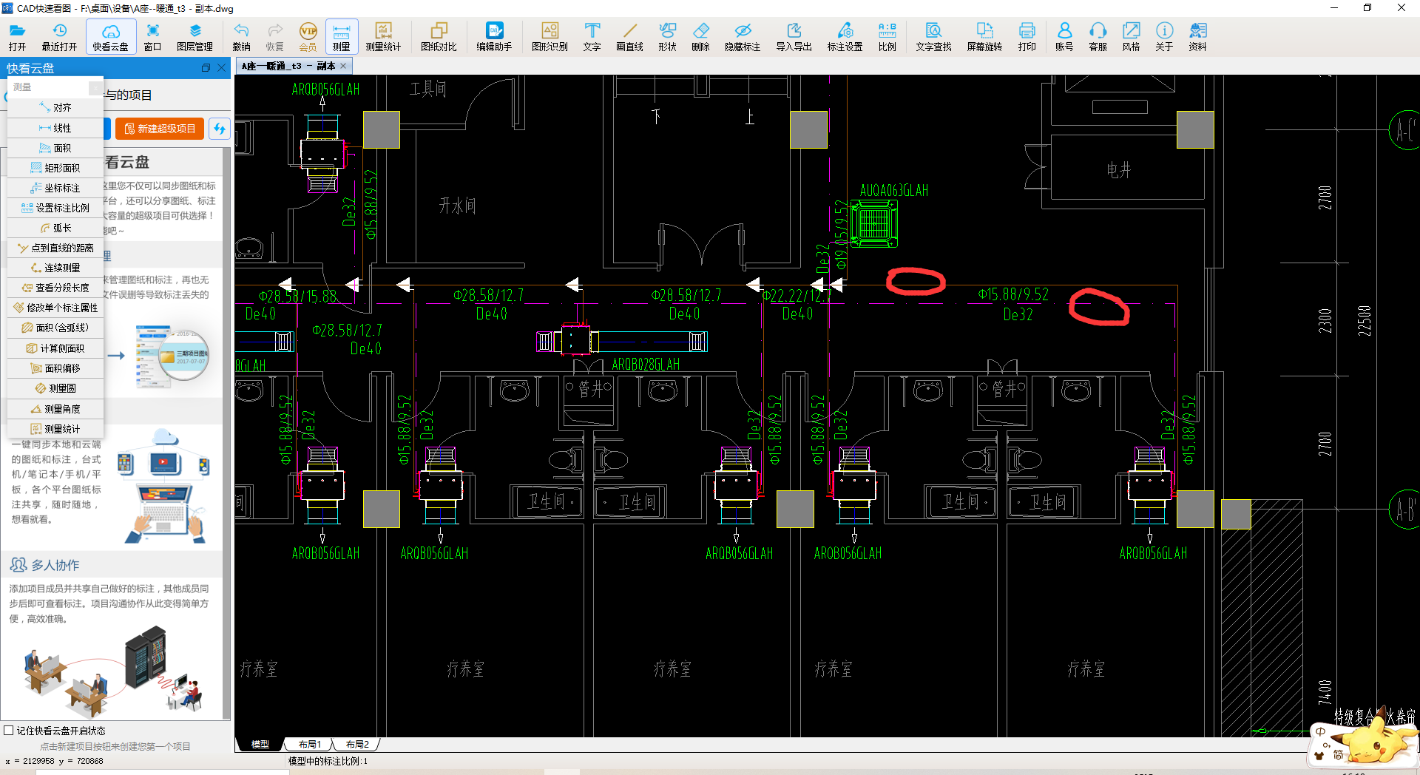Open the 图形识别 shape recognition tool

pos(550,37)
